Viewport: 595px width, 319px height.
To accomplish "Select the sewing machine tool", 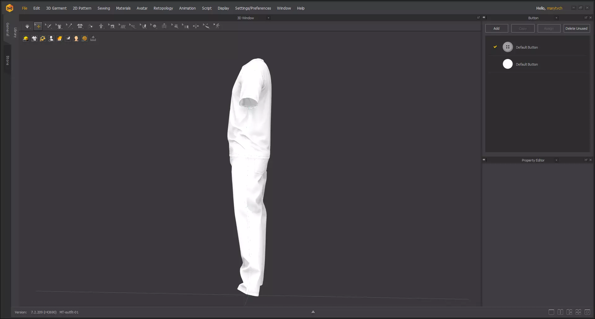I will click(x=112, y=26).
